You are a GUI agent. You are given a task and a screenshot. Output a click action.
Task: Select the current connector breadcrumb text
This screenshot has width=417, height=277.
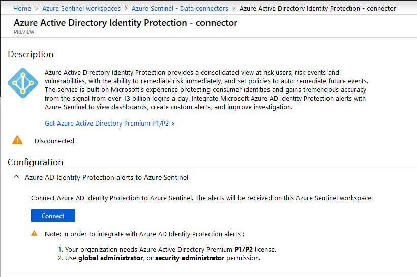pyautogui.click(x=317, y=9)
